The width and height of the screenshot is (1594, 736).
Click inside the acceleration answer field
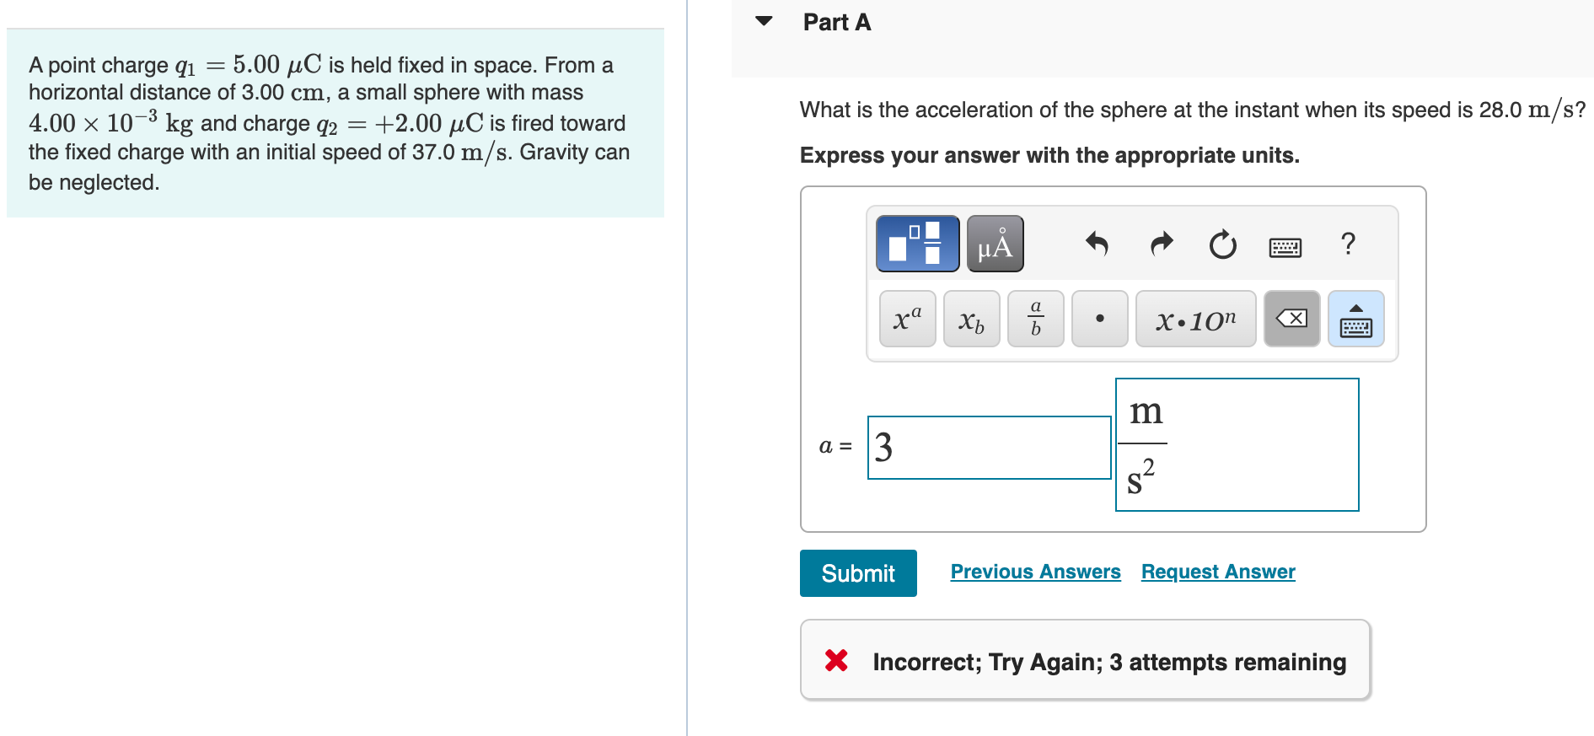click(988, 447)
